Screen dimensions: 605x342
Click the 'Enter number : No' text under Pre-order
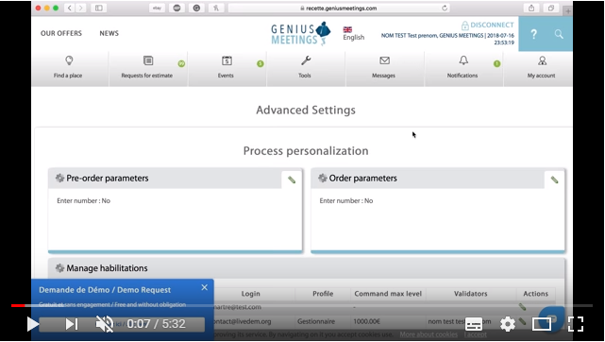(83, 200)
